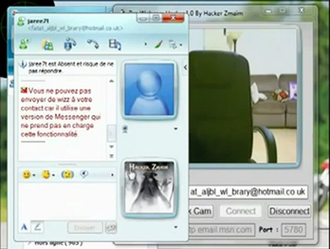This screenshot has height=249, width=330.
Task: Click the invite contact icon in Messenger toolbar
Action: click(24, 44)
